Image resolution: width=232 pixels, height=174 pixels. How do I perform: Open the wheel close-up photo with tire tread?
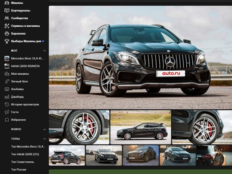pos(79,127)
